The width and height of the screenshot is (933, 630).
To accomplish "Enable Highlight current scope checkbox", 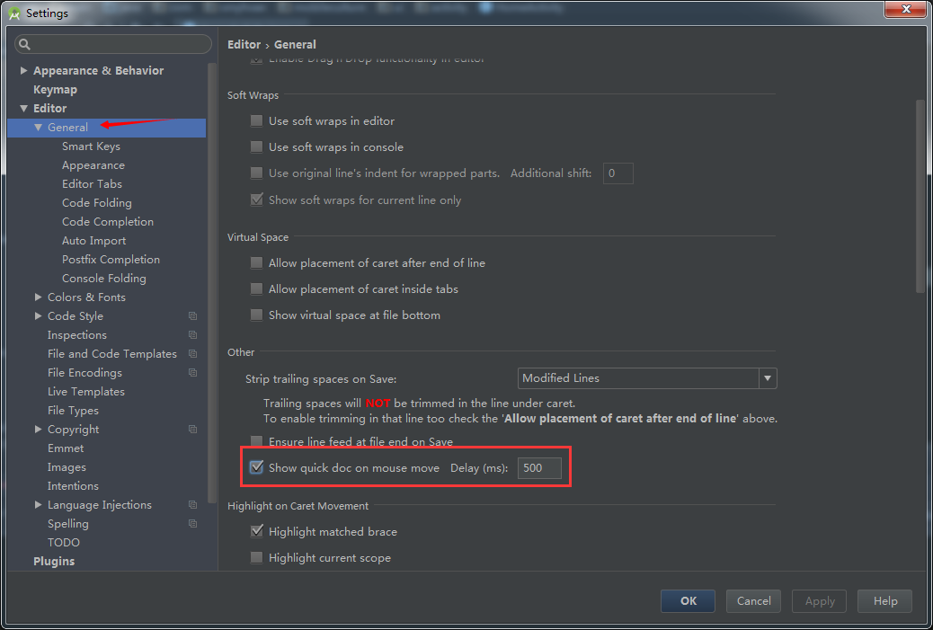I will [256, 557].
